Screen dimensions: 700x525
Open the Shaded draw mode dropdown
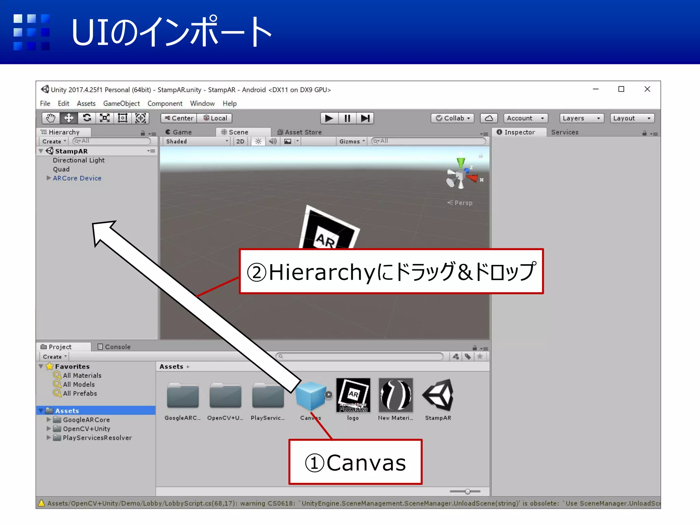point(196,141)
